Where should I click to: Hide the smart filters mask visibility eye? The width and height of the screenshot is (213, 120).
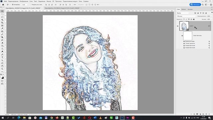pyautogui.click(x=182, y=36)
